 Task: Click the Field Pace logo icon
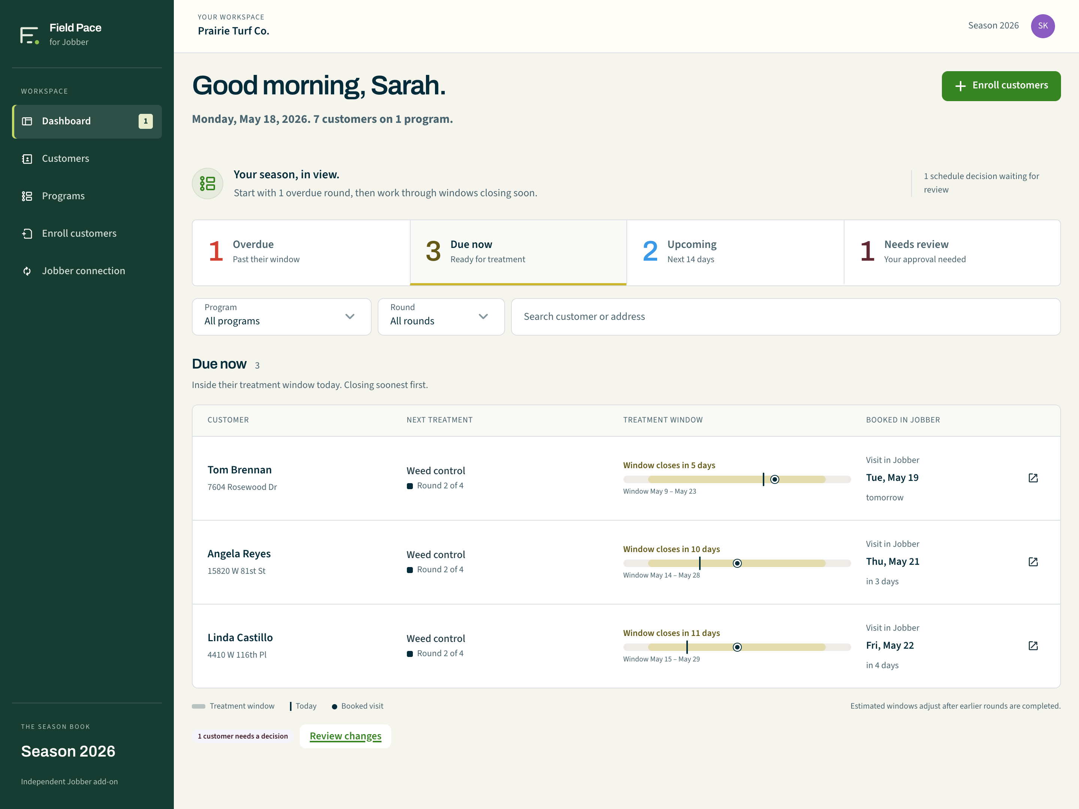[x=29, y=35]
